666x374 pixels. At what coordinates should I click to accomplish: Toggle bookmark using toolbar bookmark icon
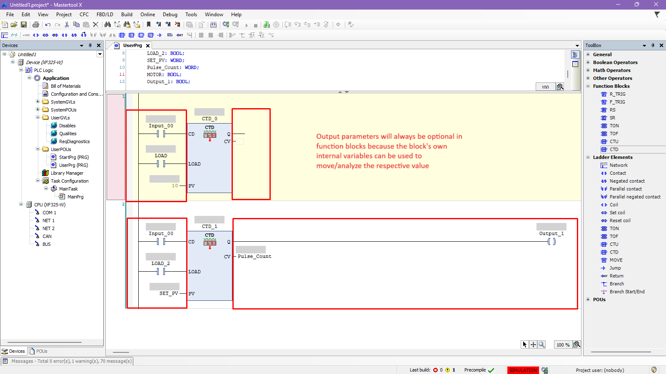[149, 25]
